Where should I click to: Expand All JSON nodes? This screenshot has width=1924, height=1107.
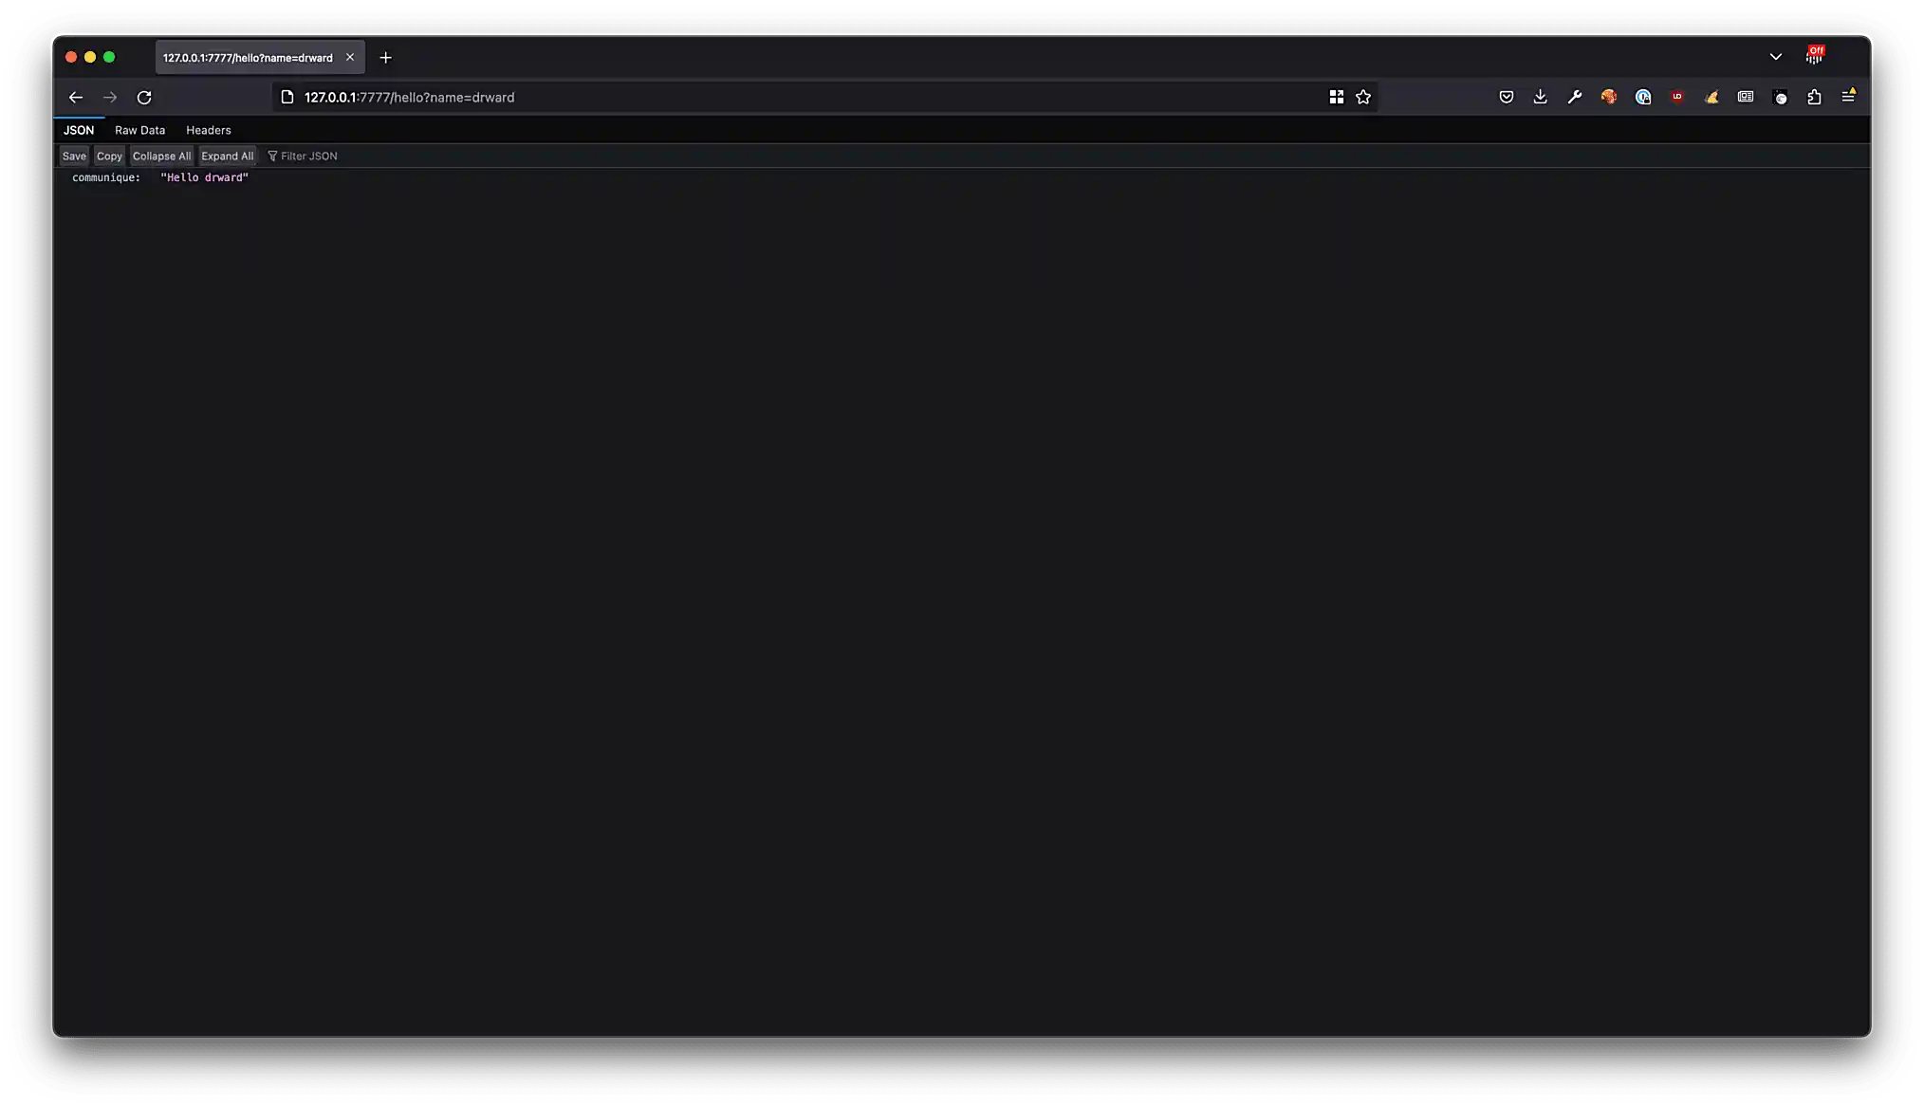[x=226, y=156]
